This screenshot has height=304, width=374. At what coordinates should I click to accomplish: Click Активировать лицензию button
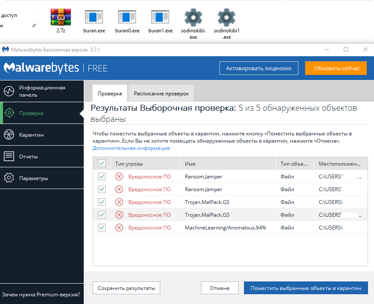pos(259,68)
